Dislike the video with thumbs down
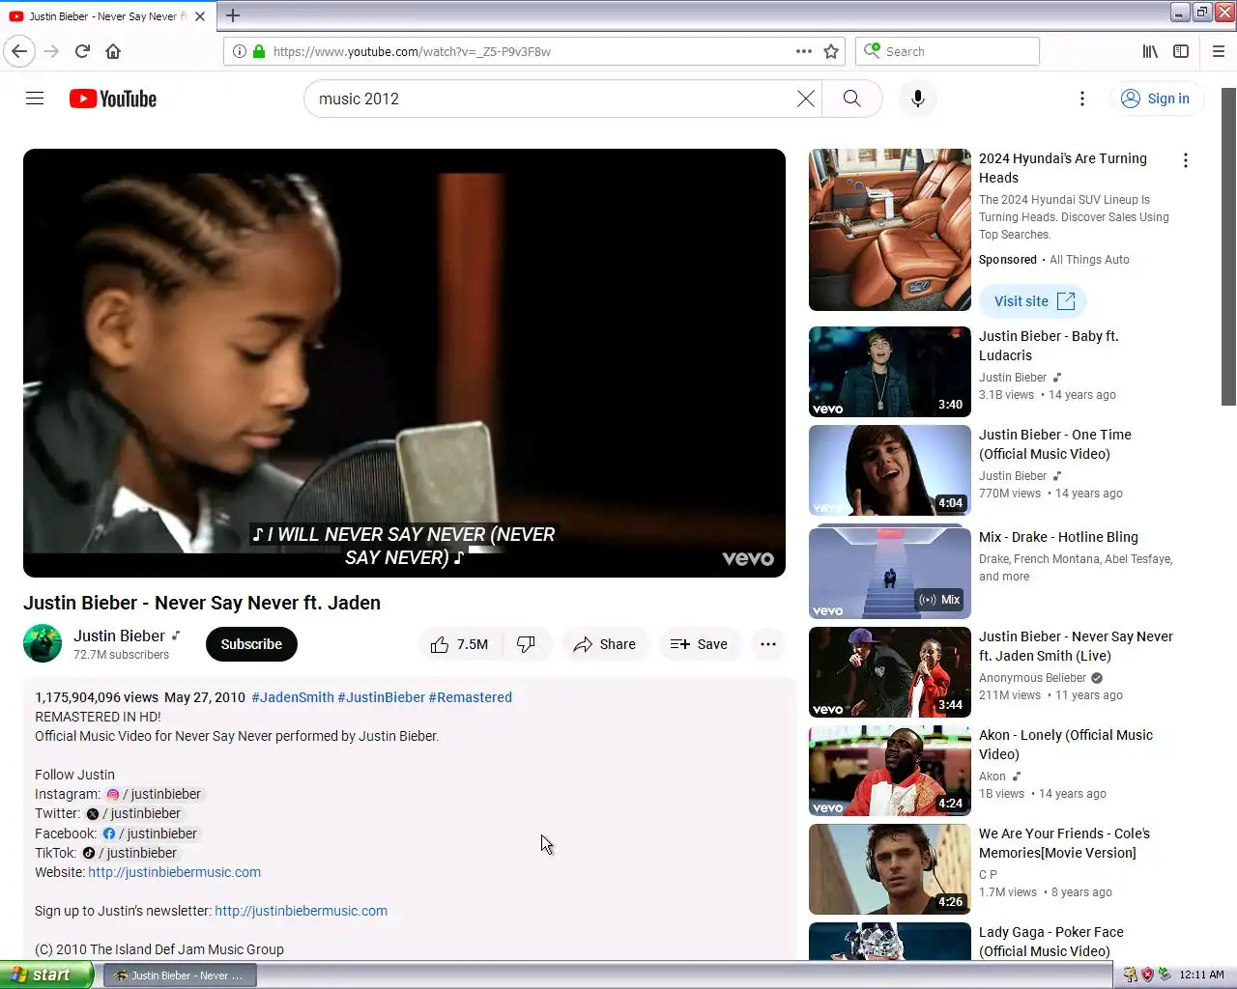1237x989 pixels. 527,644
